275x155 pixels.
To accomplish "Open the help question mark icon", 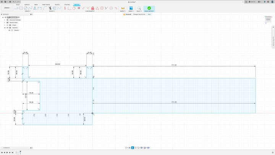I will [268, 2].
